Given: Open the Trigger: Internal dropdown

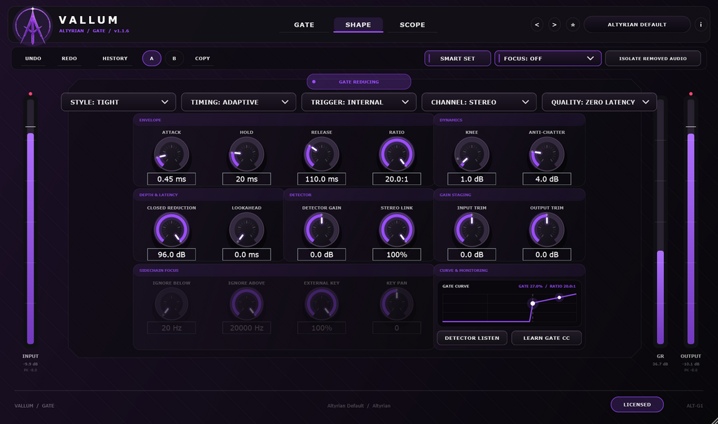Looking at the screenshot, I should pos(359,102).
